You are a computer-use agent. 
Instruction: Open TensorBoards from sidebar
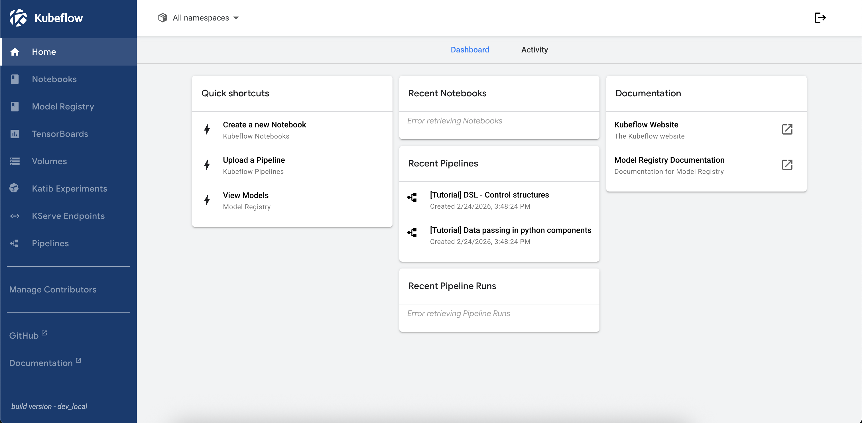coord(68,134)
